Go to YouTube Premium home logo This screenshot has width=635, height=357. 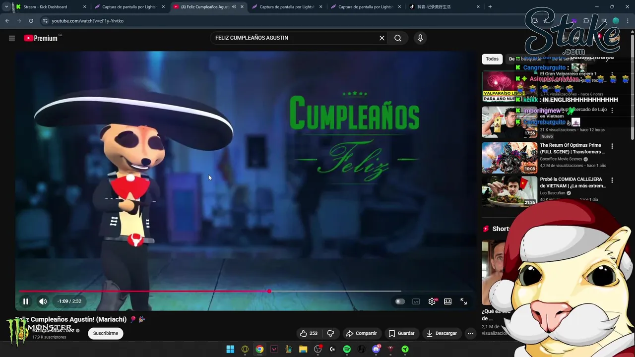click(x=41, y=38)
